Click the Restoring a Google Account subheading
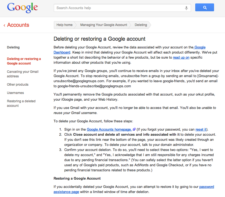The height and width of the screenshot is (197, 225). click(x=77, y=178)
